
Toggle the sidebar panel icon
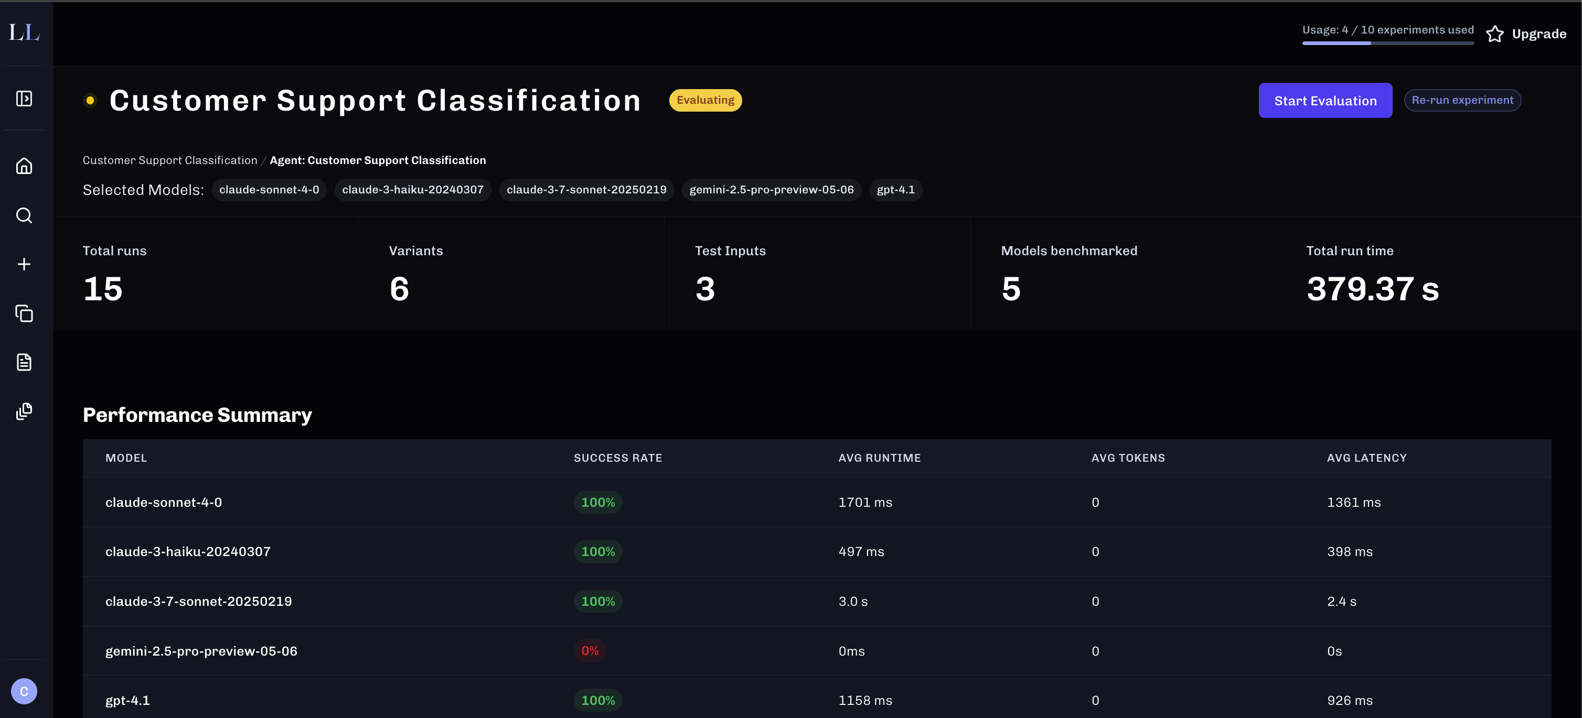click(x=24, y=99)
